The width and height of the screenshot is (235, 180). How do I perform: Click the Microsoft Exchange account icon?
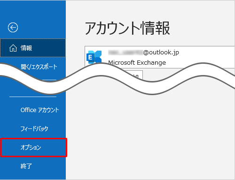pyautogui.click(x=94, y=57)
